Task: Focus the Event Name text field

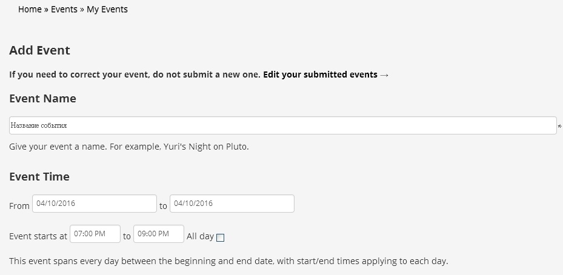Action: click(x=282, y=125)
